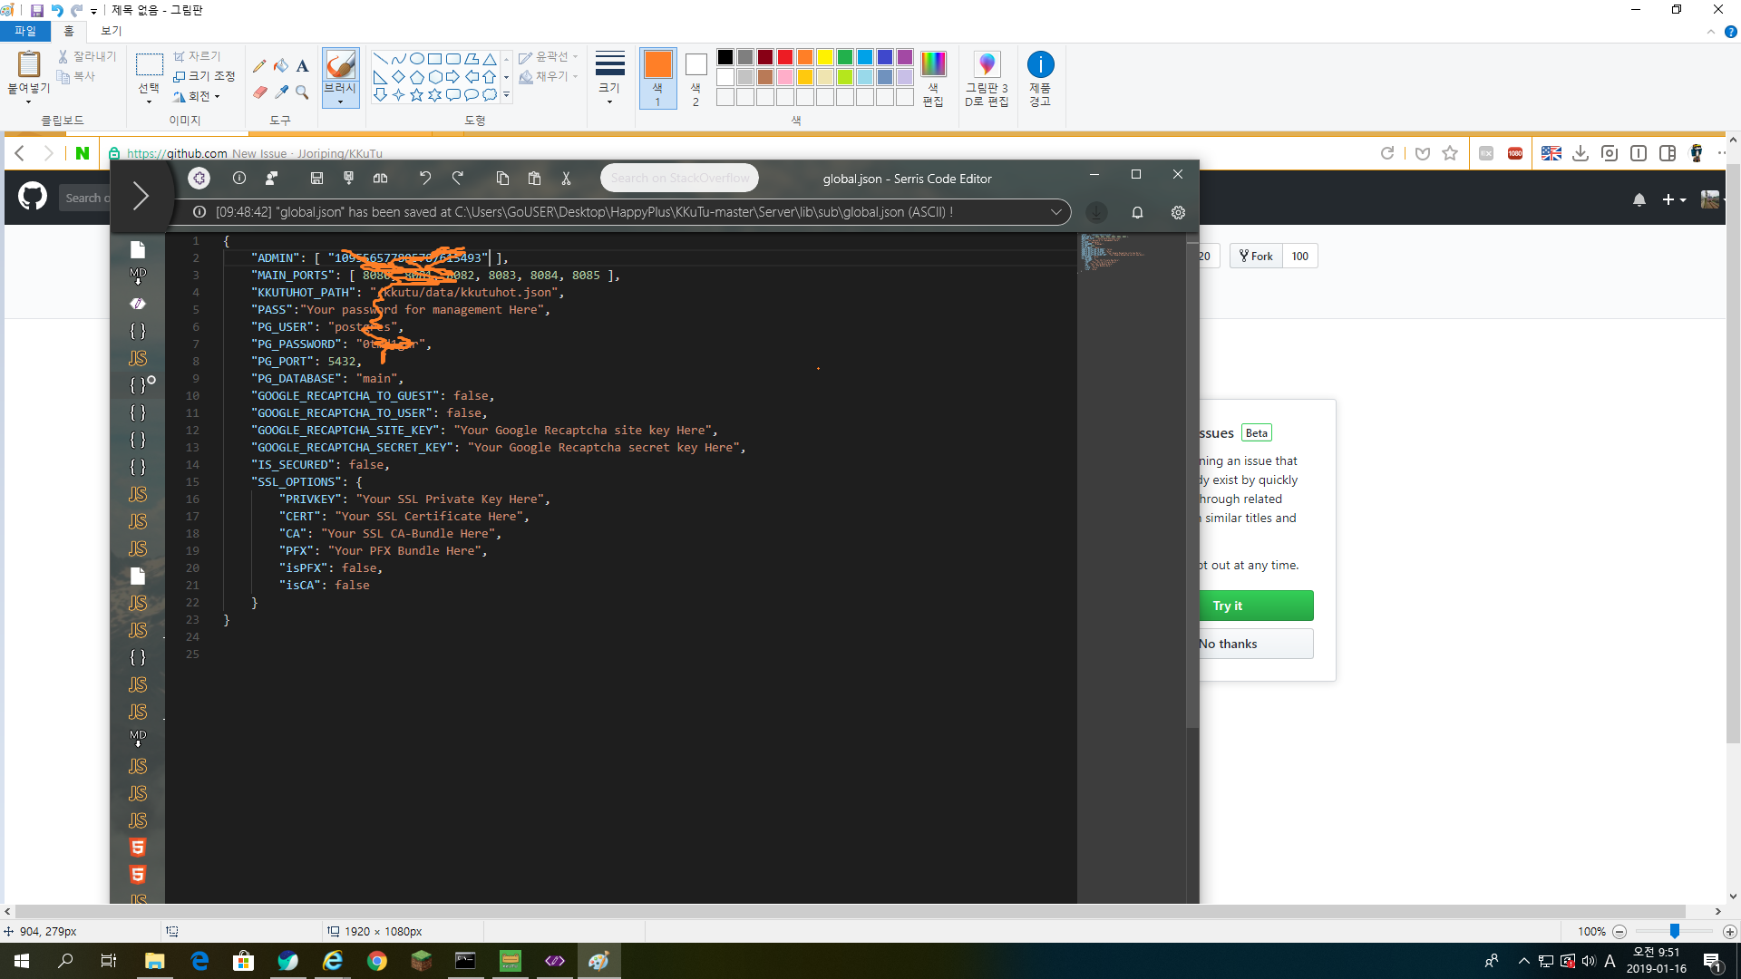Click the Serris notification bell icon
This screenshot has width=1741, height=979.
coord(1137,212)
